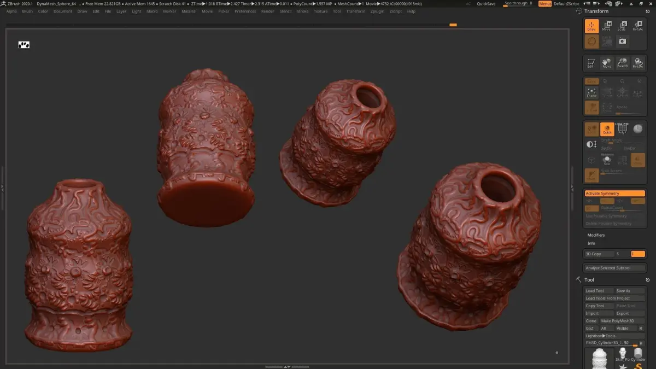The image size is (656, 369).
Task: Select the current vase tool thumbnail
Action: (x=600, y=359)
